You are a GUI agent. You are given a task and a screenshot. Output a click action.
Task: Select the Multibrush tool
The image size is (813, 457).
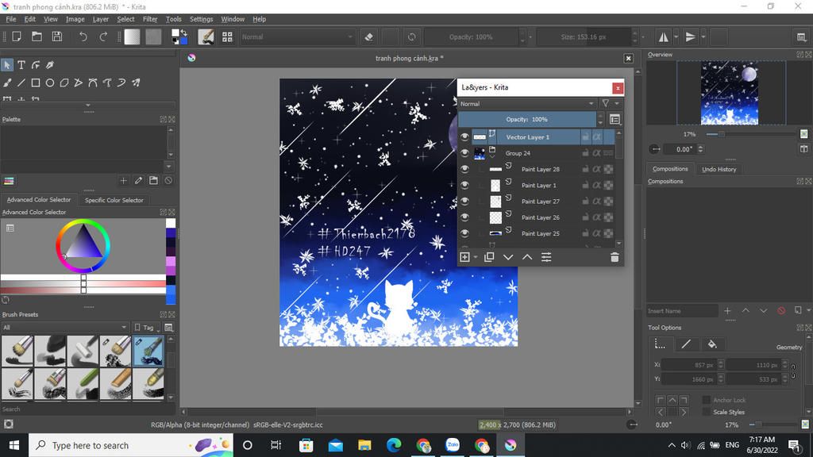136,83
